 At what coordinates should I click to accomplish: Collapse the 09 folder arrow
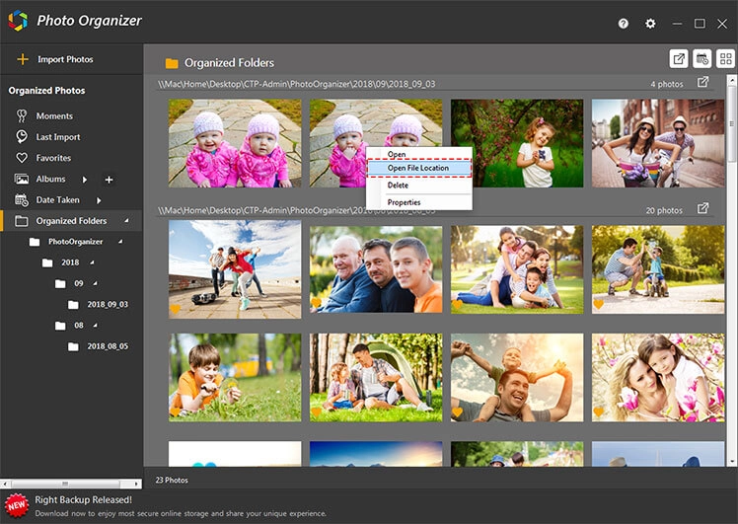[95, 283]
